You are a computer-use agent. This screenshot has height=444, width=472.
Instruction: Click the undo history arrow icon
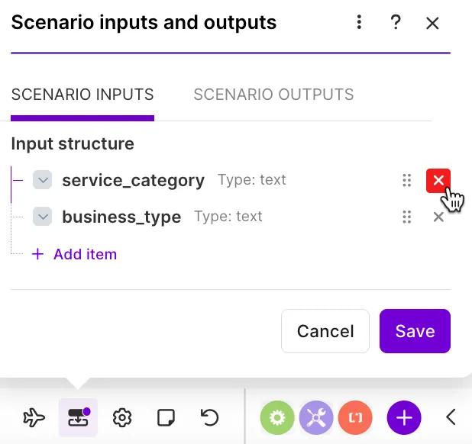[209, 417]
